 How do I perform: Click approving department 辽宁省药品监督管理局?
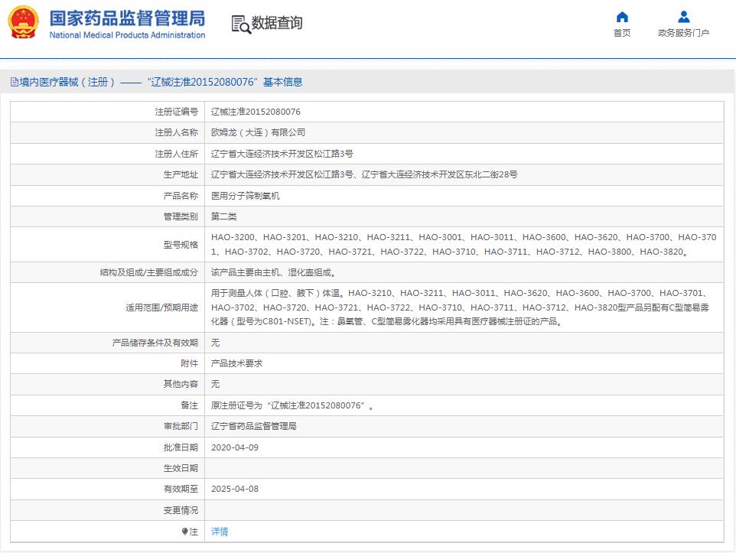click(253, 426)
